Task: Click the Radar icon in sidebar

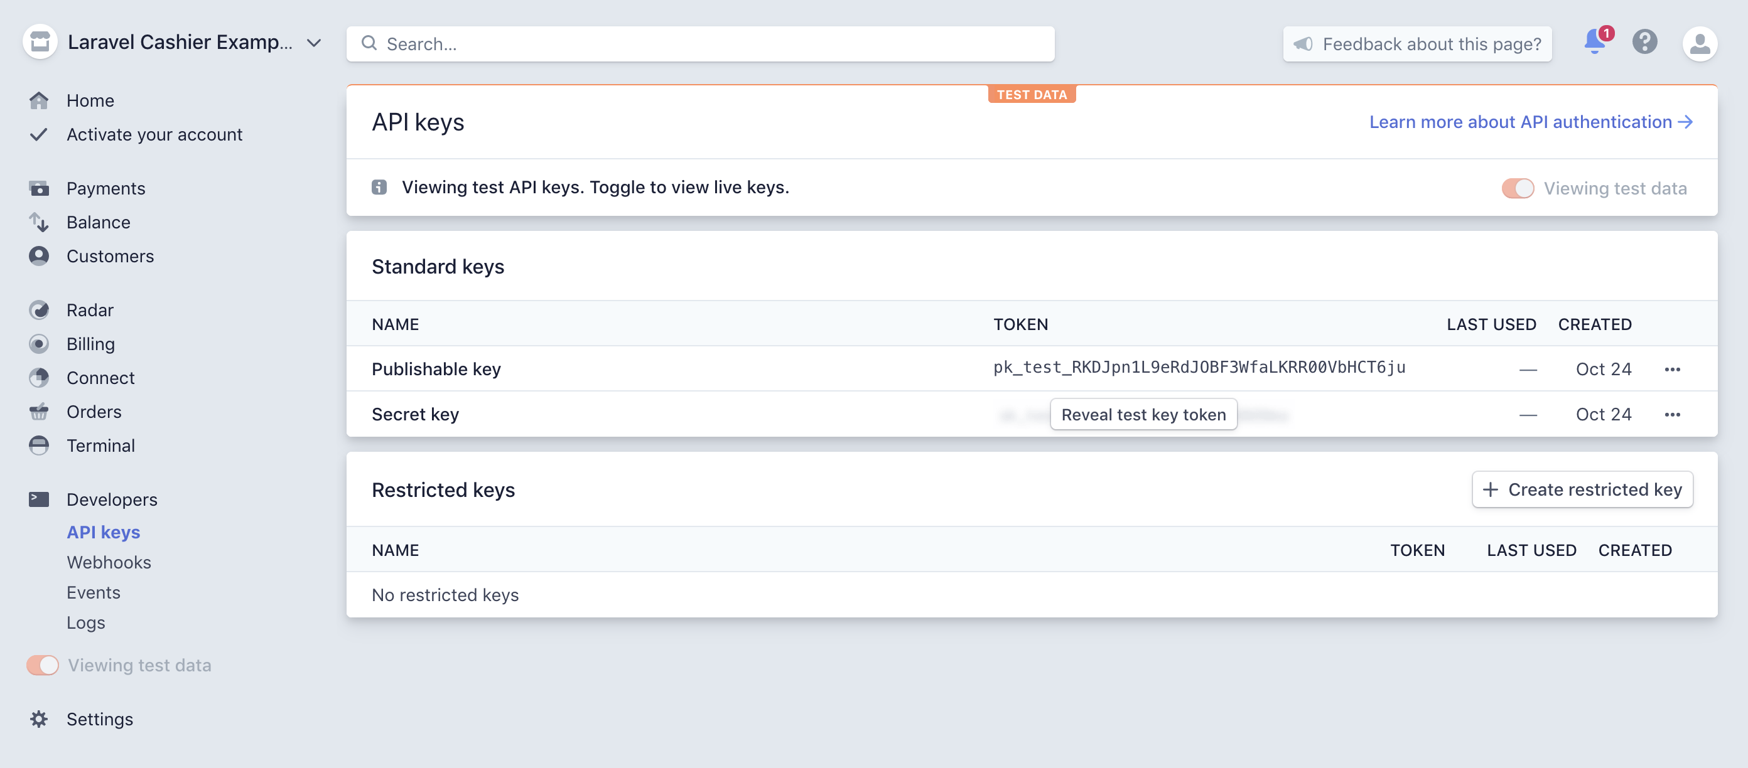Action: pyautogui.click(x=40, y=310)
